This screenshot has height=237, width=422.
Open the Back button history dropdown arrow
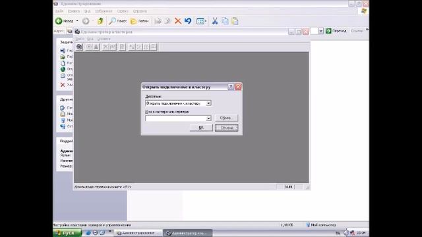pos(77,21)
